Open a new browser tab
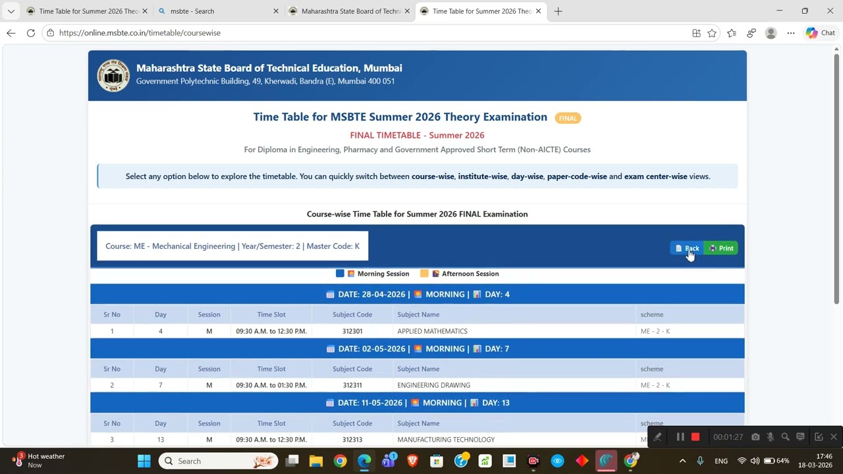The image size is (843, 474). coord(558,11)
